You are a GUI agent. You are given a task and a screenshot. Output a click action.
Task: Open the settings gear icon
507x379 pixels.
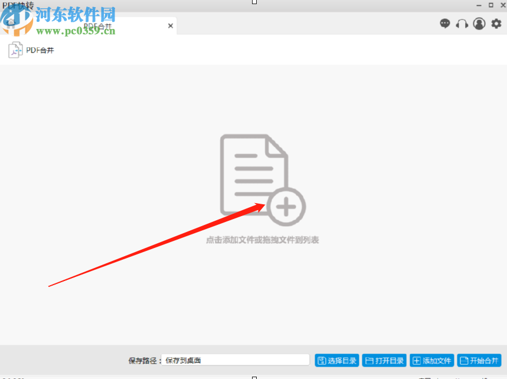pos(496,24)
